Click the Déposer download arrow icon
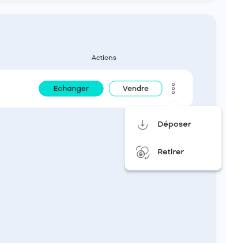Viewport: 226px width, 243px height. click(142, 124)
